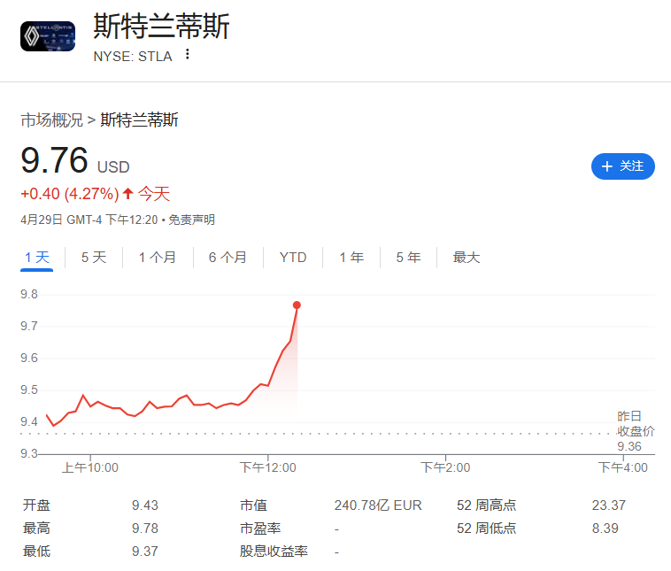Click the 上午10:00 axis label
This screenshot has width=671, height=571.
90,467
